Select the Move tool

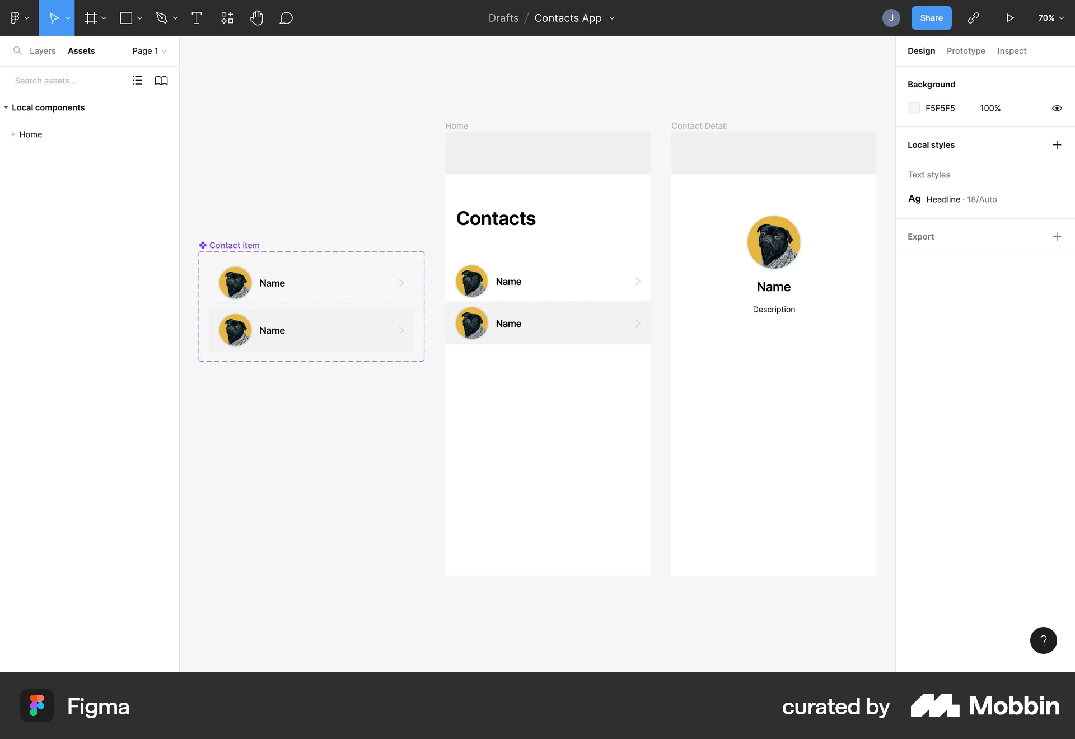coord(53,17)
